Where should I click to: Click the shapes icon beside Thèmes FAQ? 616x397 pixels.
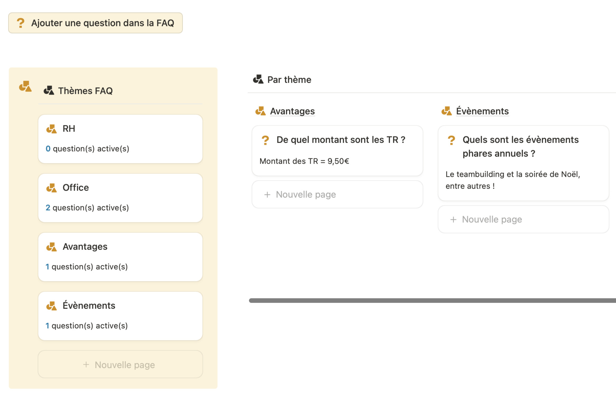click(x=49, y=90)
